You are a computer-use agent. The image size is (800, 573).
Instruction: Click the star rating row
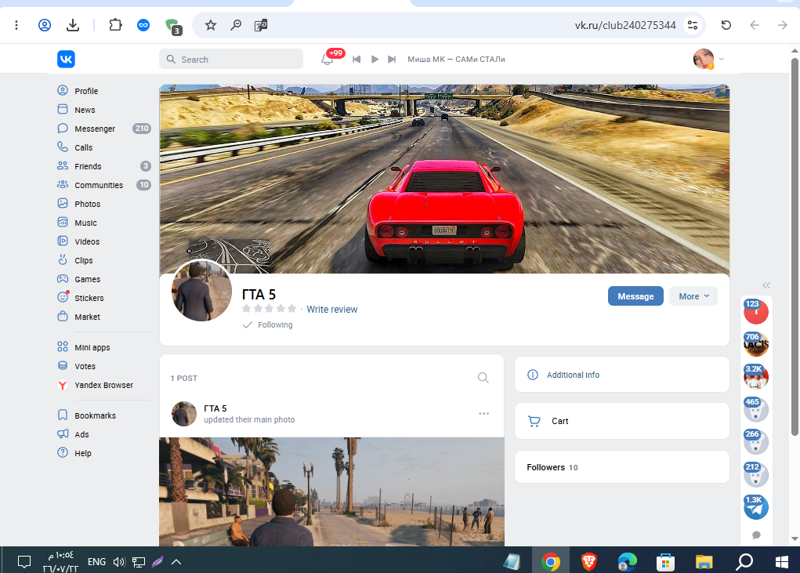tap(269, 309)
